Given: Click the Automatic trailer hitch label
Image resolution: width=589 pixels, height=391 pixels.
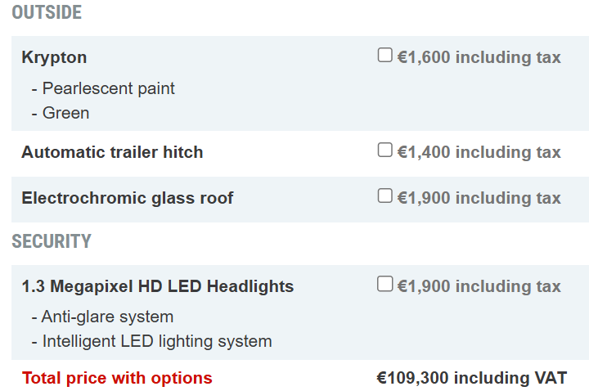Looking at the screenshot, I should (x=112, y=152).
